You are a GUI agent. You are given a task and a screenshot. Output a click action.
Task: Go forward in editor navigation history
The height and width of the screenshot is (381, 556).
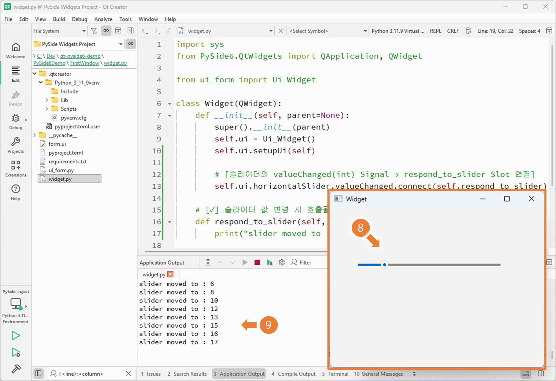(156, 31)
